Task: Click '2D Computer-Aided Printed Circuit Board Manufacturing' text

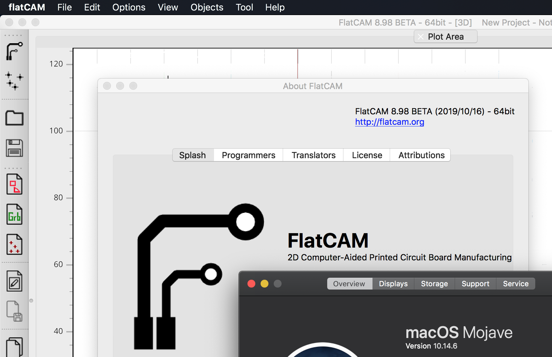Action: [400, 257]
